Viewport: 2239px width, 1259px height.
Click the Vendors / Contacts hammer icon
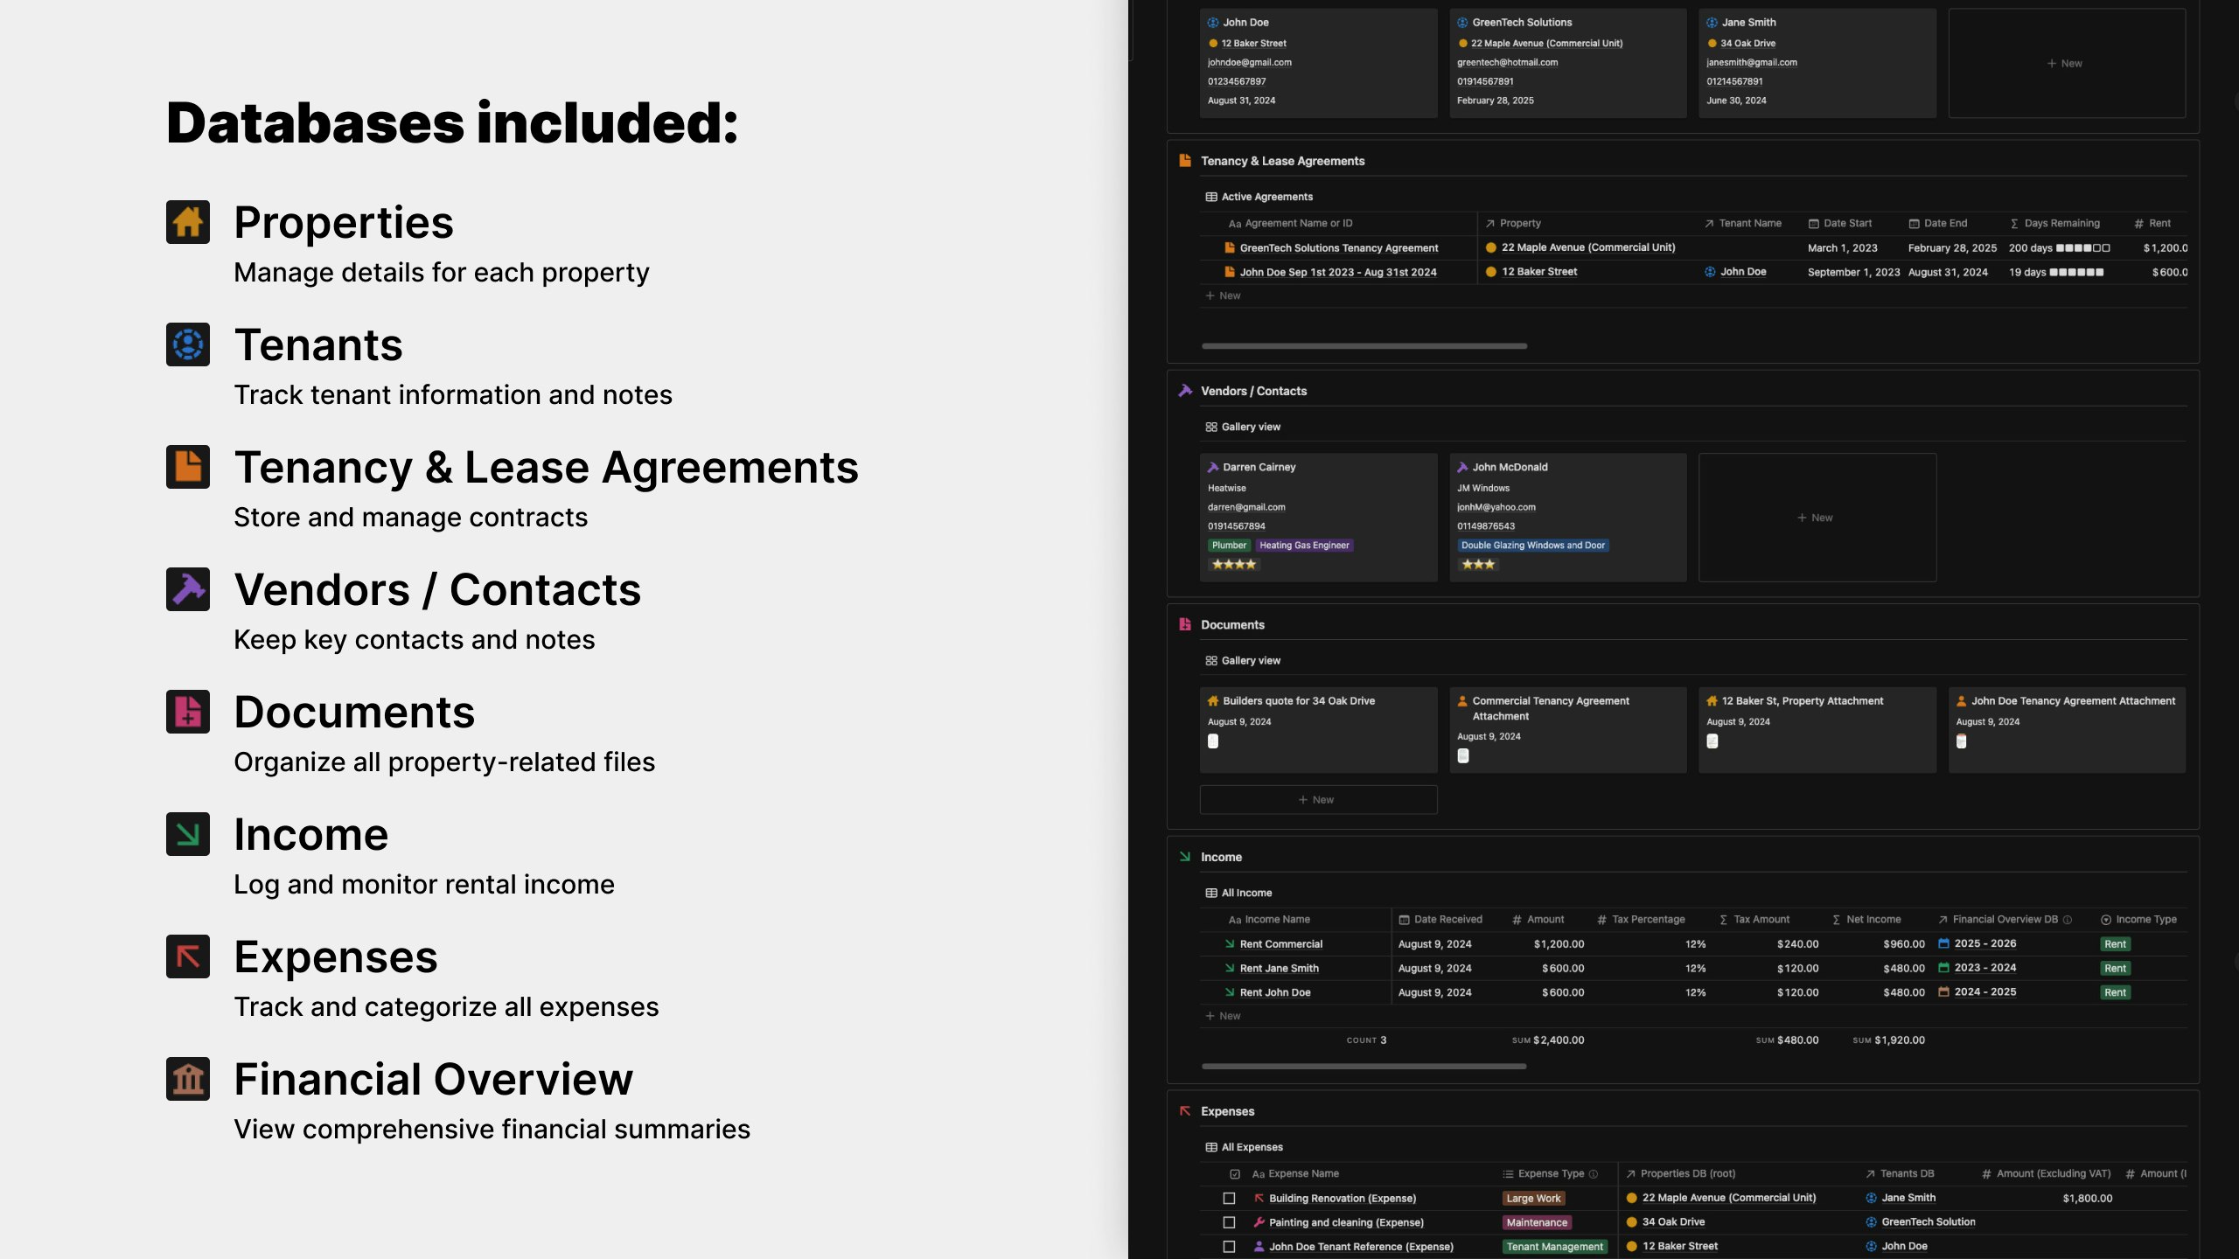[x=188, y=589]
